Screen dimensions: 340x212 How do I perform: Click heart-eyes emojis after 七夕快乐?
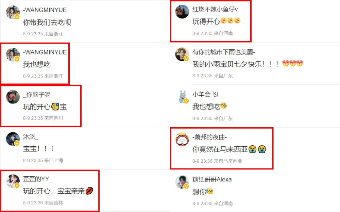click(x=292, y=63)
